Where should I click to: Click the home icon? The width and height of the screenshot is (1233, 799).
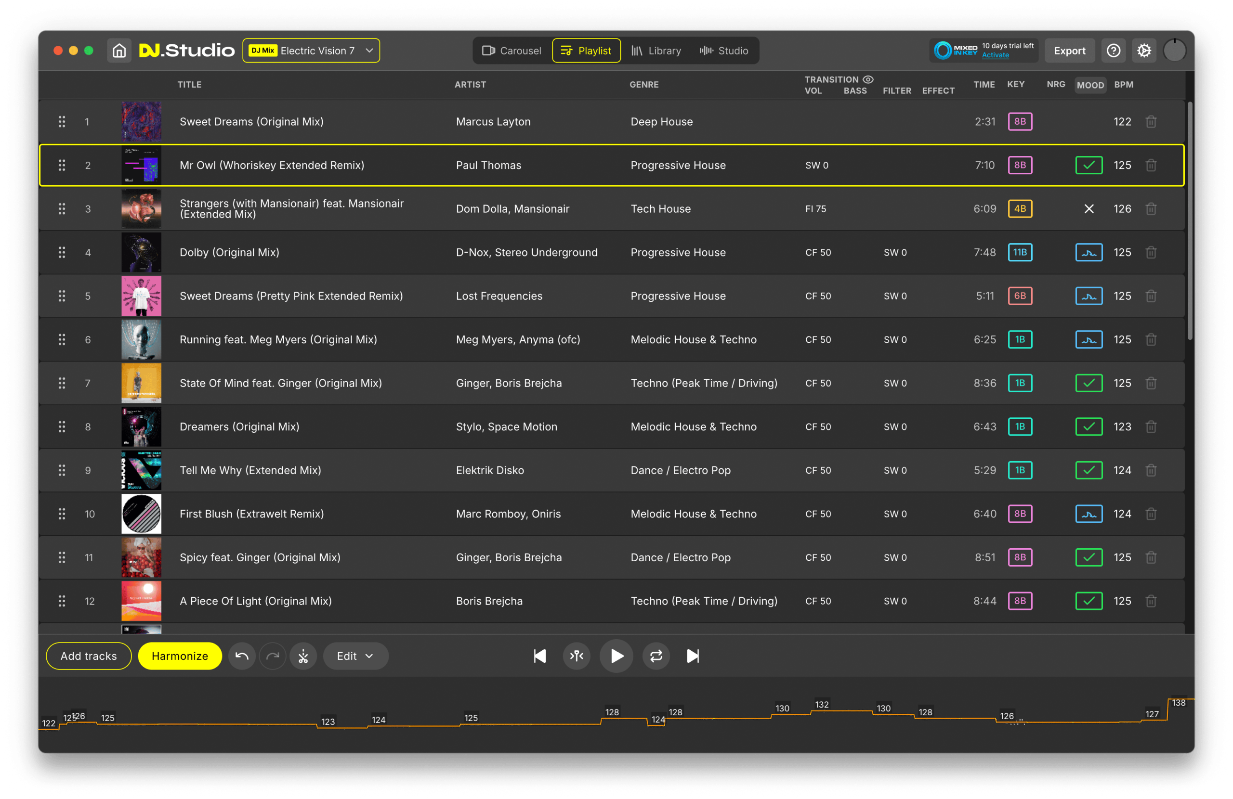[x=119, y=51]
